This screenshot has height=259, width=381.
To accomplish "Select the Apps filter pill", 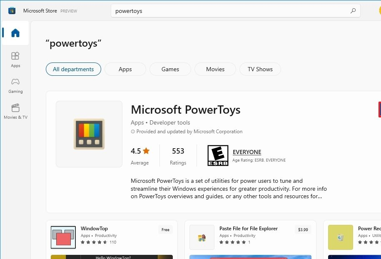I will 125,69.
